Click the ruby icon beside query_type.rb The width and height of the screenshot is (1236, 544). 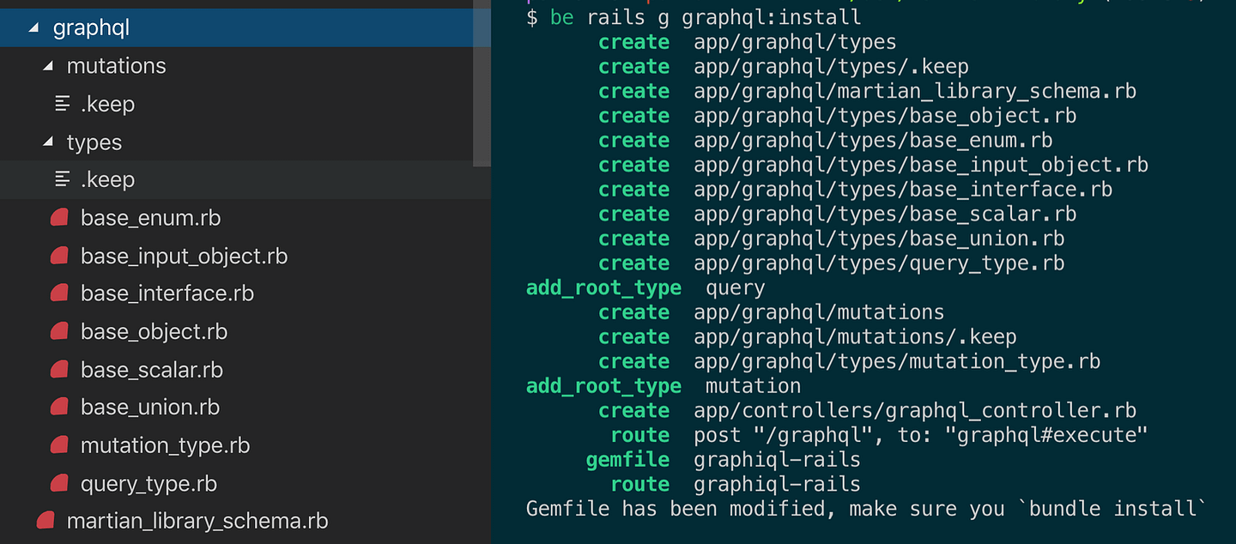[x=60, y=484]
